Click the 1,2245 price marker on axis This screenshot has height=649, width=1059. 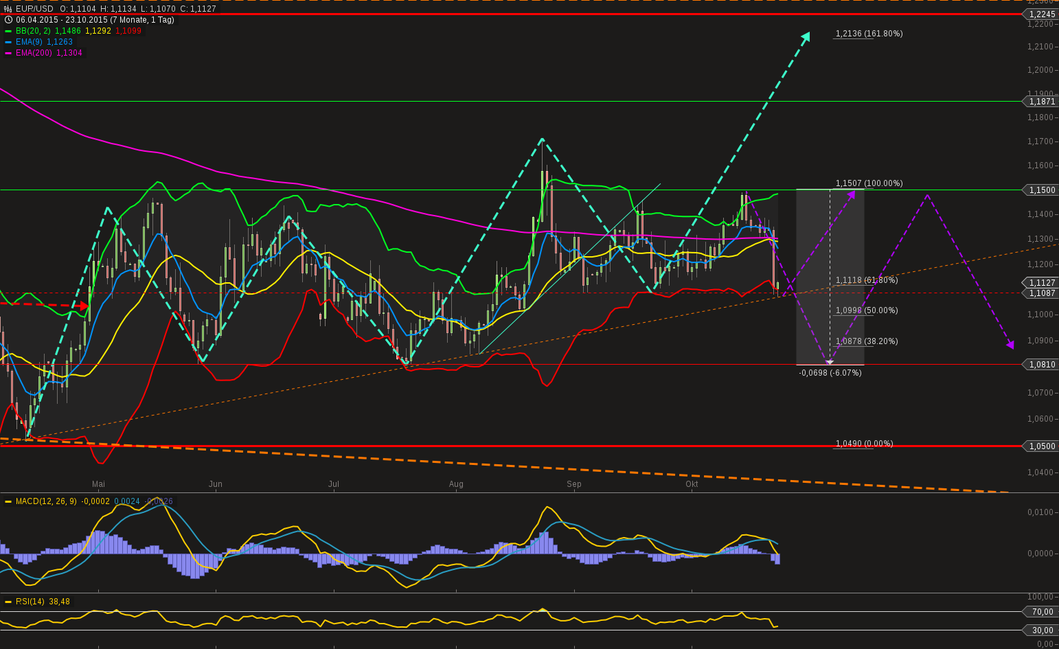[x=1041, y=14]
